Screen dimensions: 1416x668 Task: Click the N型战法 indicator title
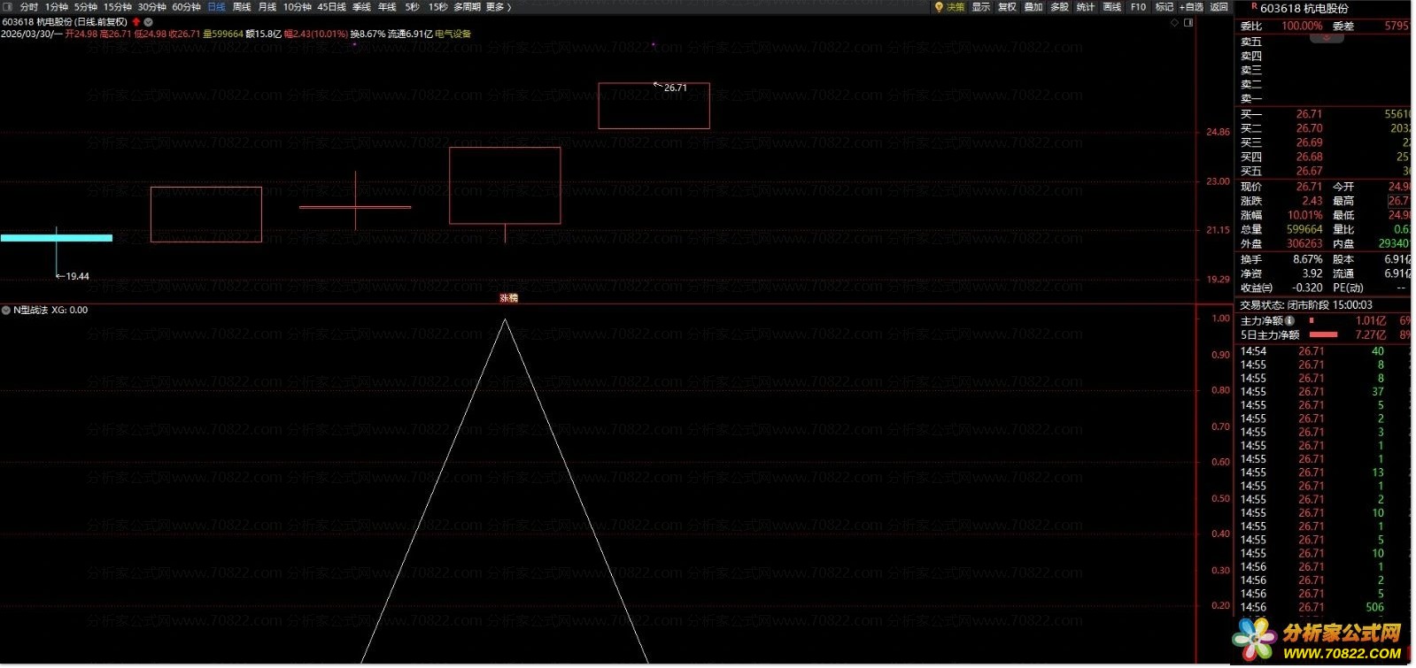pyautogui.click(x=31, y=311)
